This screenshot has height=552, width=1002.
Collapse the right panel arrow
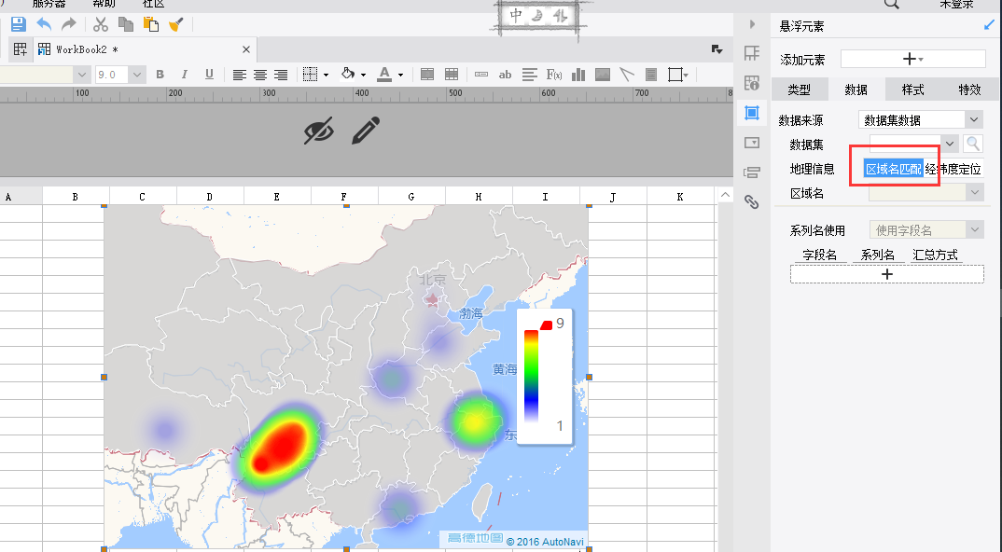752,24
